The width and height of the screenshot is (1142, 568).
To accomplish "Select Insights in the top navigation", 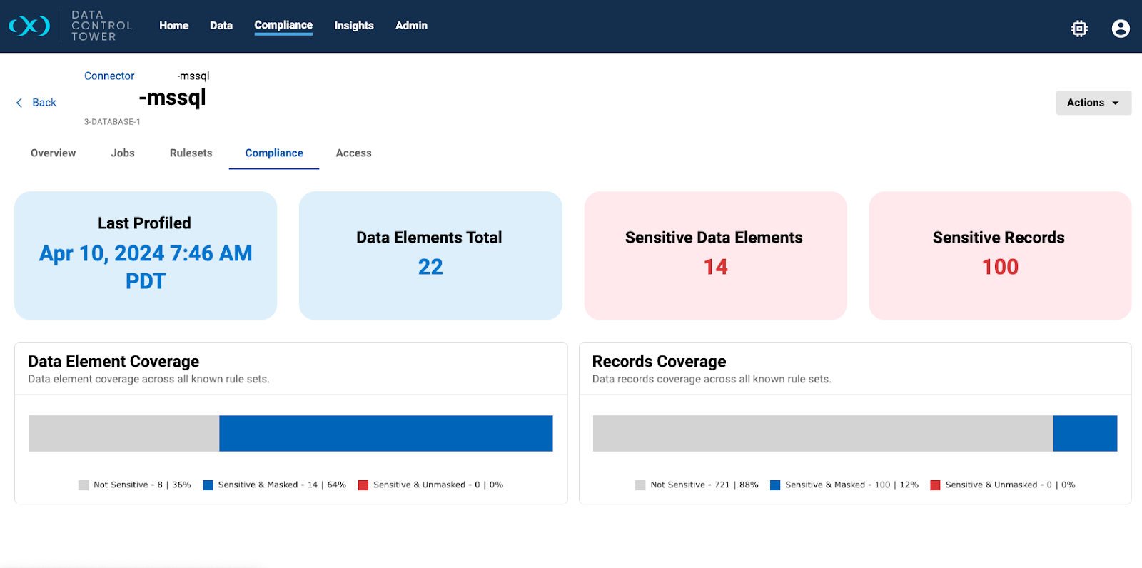I will 353,26.
